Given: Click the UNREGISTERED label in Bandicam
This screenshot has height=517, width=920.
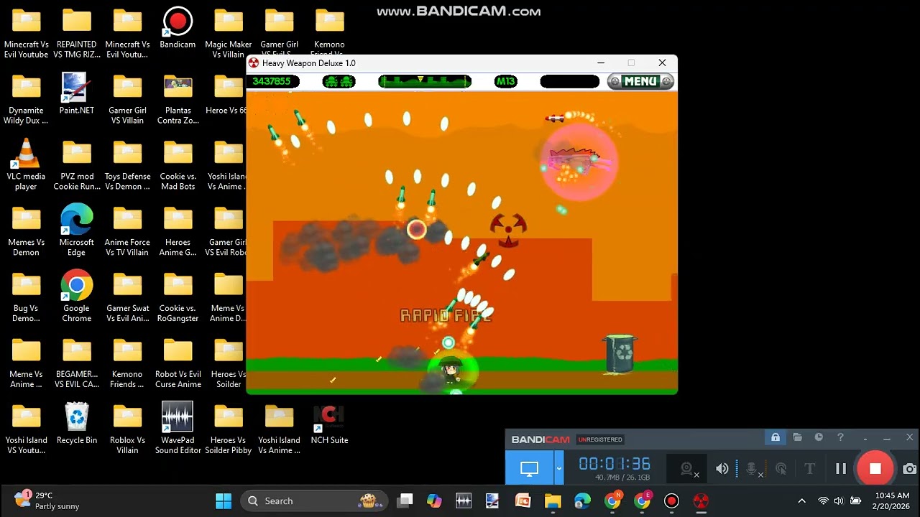Looking at the screenshot, I should coord(600,439).
